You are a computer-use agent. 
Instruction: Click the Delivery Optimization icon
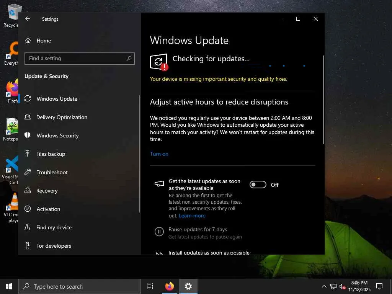28,117
